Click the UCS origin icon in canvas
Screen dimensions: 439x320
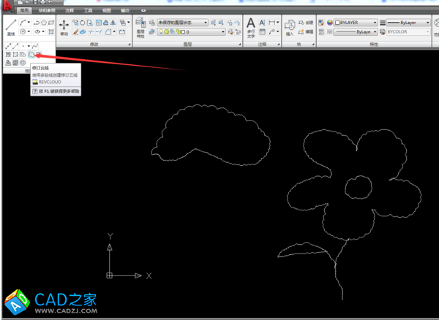109,275
